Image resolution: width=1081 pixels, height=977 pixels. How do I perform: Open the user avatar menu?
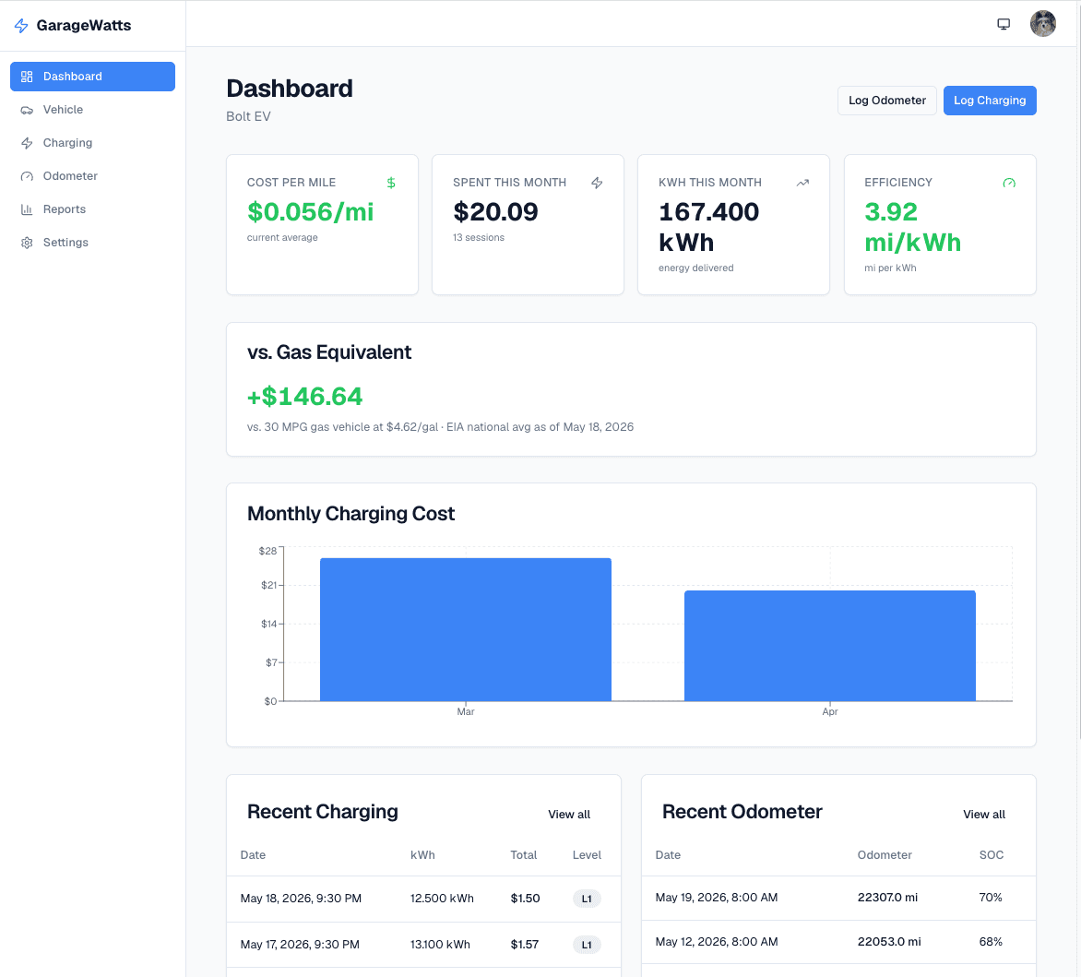pos(1042,23)
